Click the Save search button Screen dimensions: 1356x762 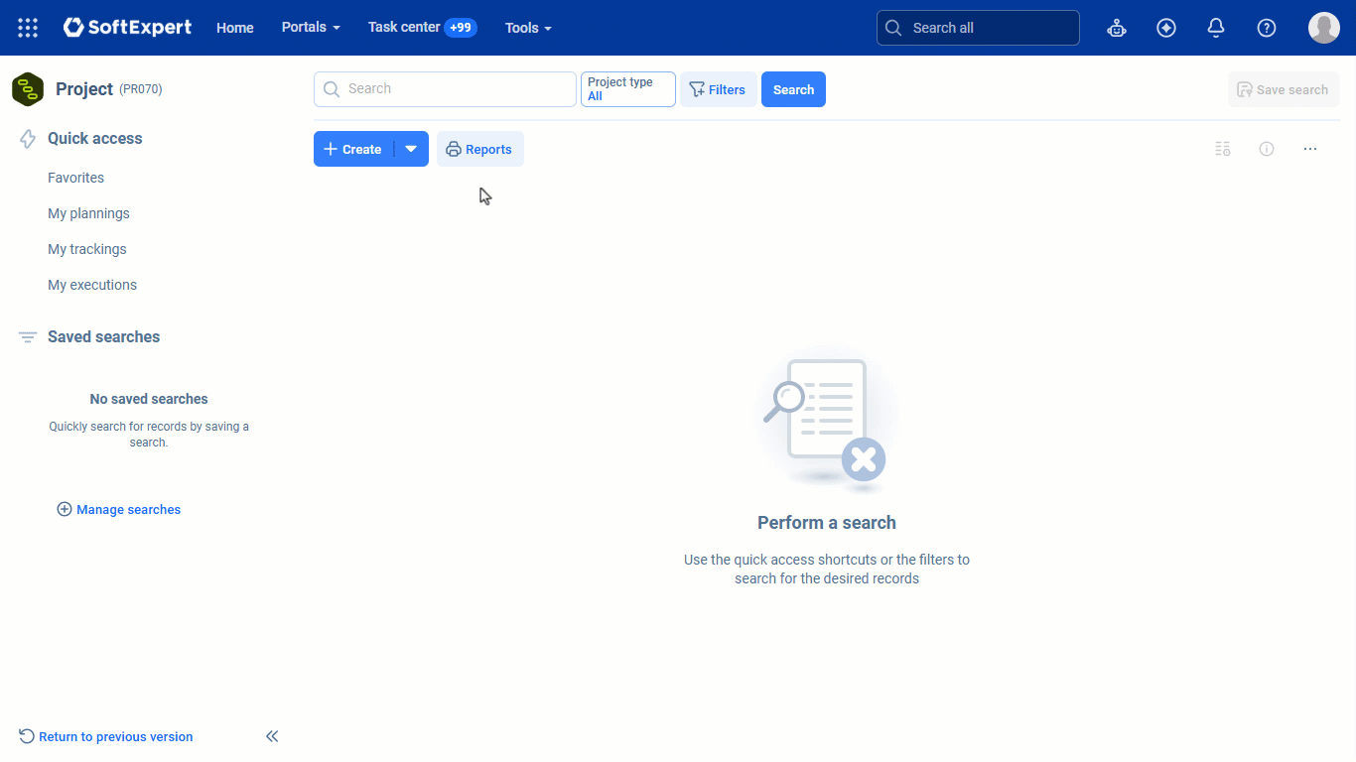[x=1284, y=89]
